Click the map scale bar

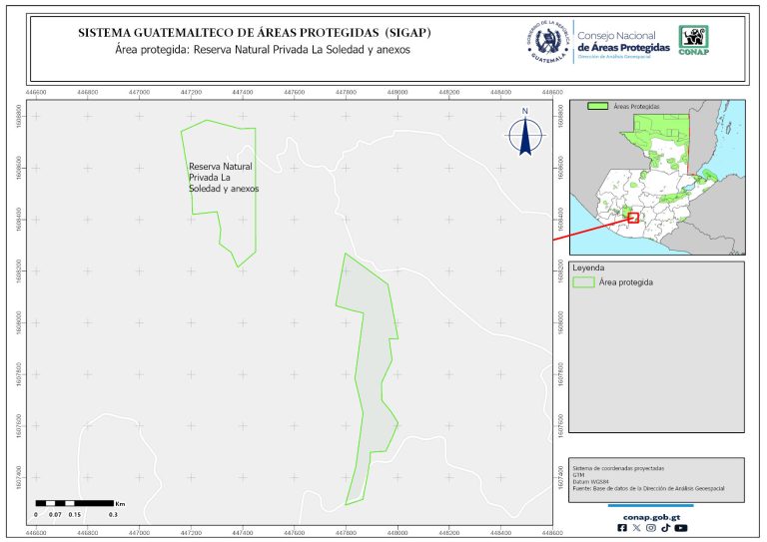click(x=76, y=503)
